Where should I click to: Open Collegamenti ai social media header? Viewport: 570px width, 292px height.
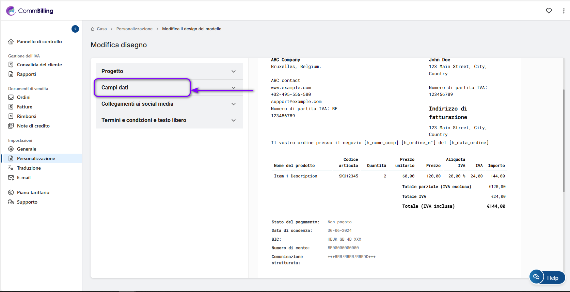pyautogui.click(x=170, y=104)
